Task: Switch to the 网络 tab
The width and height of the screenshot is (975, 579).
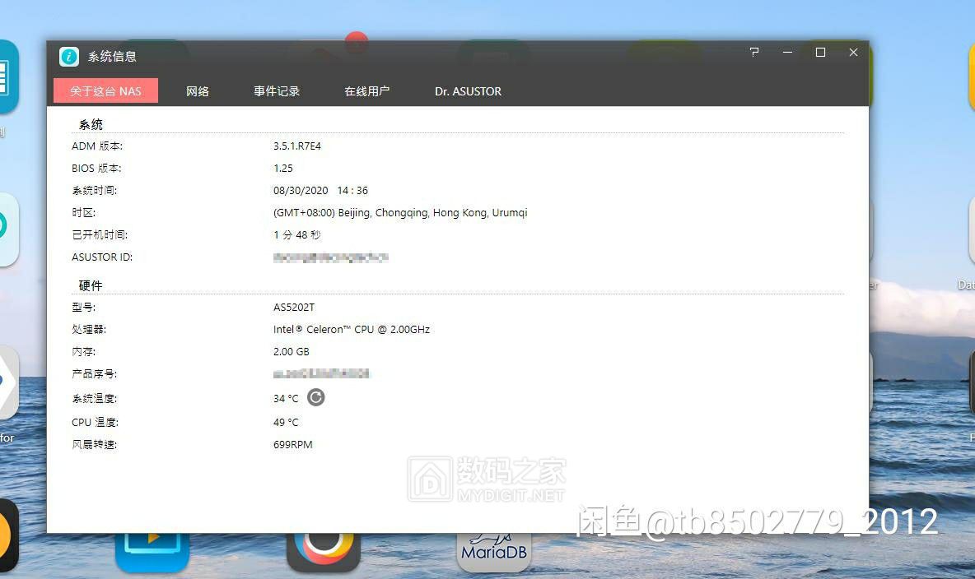Action: pos(197,91)
